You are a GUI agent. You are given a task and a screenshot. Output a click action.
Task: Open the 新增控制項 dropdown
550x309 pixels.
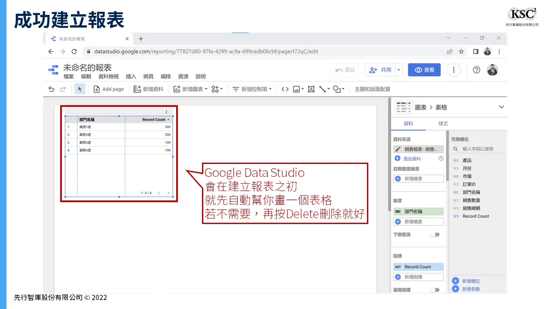[x=252, y=89]
